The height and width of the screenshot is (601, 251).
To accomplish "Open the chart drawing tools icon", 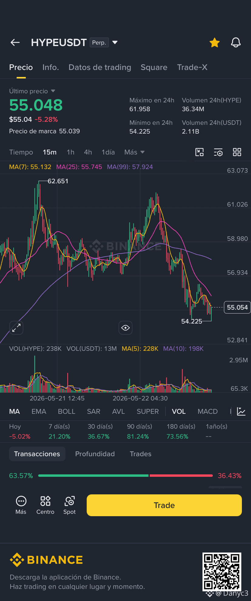I will (199, 152).
